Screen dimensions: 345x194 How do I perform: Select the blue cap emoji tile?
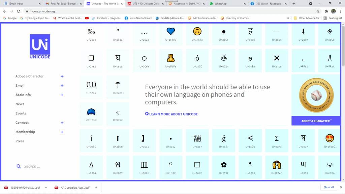coord(91,113)
